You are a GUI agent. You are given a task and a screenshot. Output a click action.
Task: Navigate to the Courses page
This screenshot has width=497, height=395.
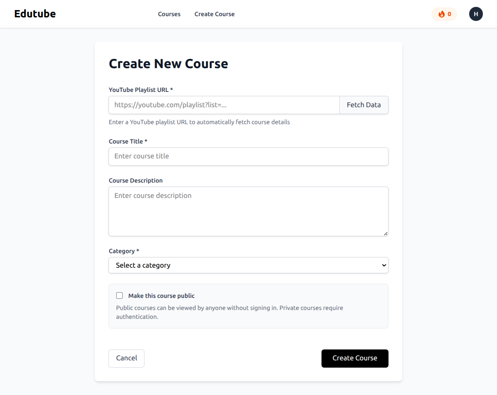[x=169, y=14]
